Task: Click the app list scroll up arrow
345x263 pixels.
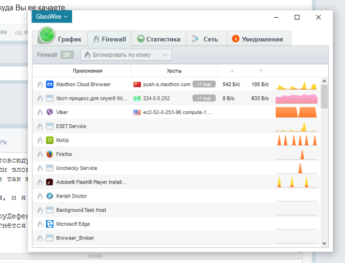Action: pyautogui.click(x=324, y=81)
